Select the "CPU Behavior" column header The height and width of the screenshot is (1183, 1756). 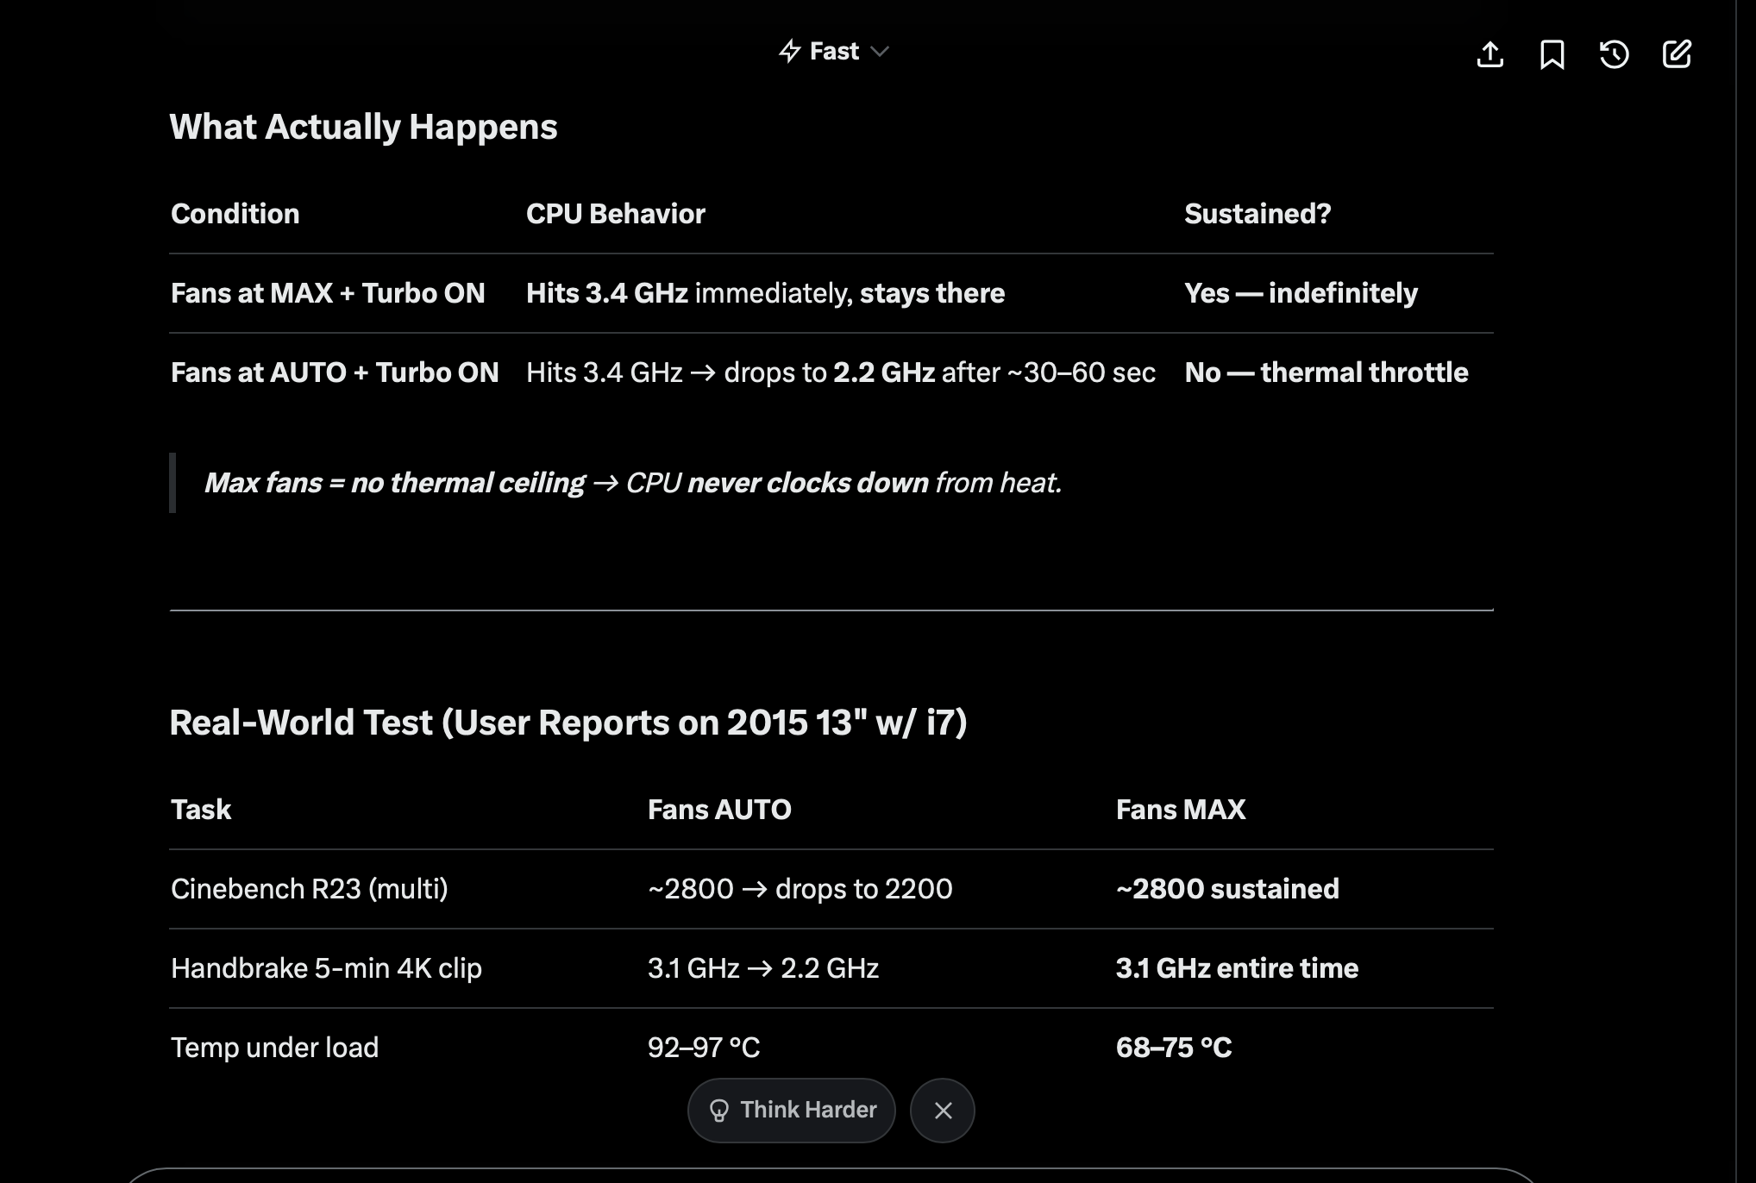coord(615,214)
